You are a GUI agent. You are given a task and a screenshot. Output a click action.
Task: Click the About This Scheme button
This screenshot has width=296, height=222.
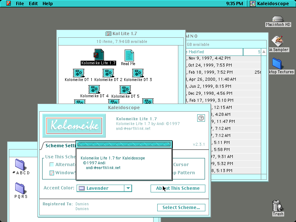point(178,188)
